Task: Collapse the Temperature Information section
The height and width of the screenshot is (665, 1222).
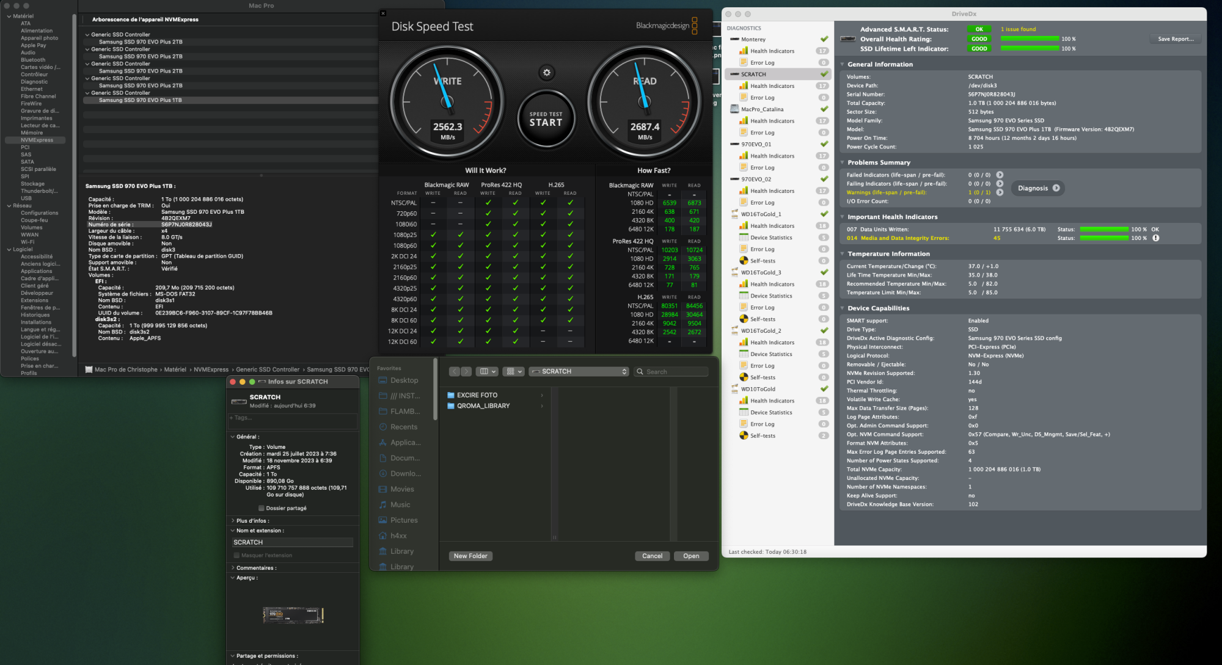Action: click(x=842, y=254)
